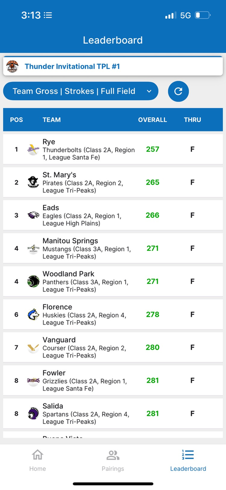Viewport: 226px width, 490px height.
Task: Expand the Team Gross Strokes Full Field dropdown
Action: pyautogui.click(x=81, y=91)
